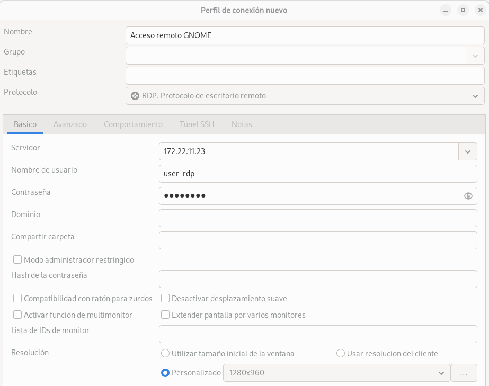Click the Hash de la contraseña field
489x386 pixels.
(318, 279)
